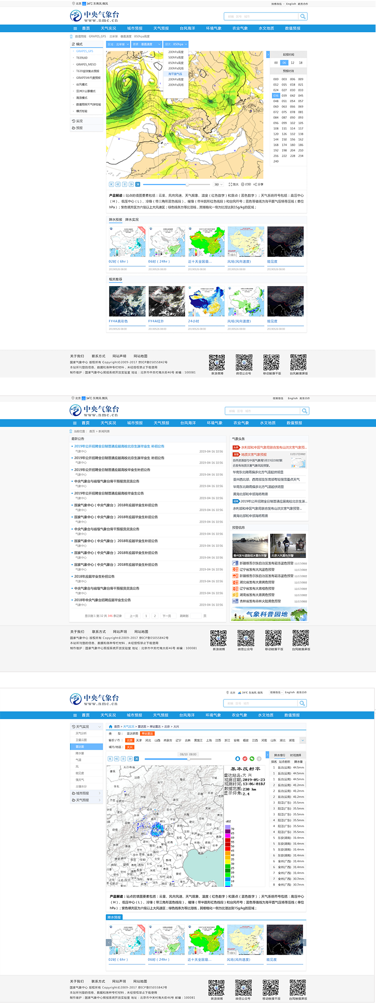Select start time 12 under 起报时间
This screenshot has width=376, height=1003.
point(293,63)
